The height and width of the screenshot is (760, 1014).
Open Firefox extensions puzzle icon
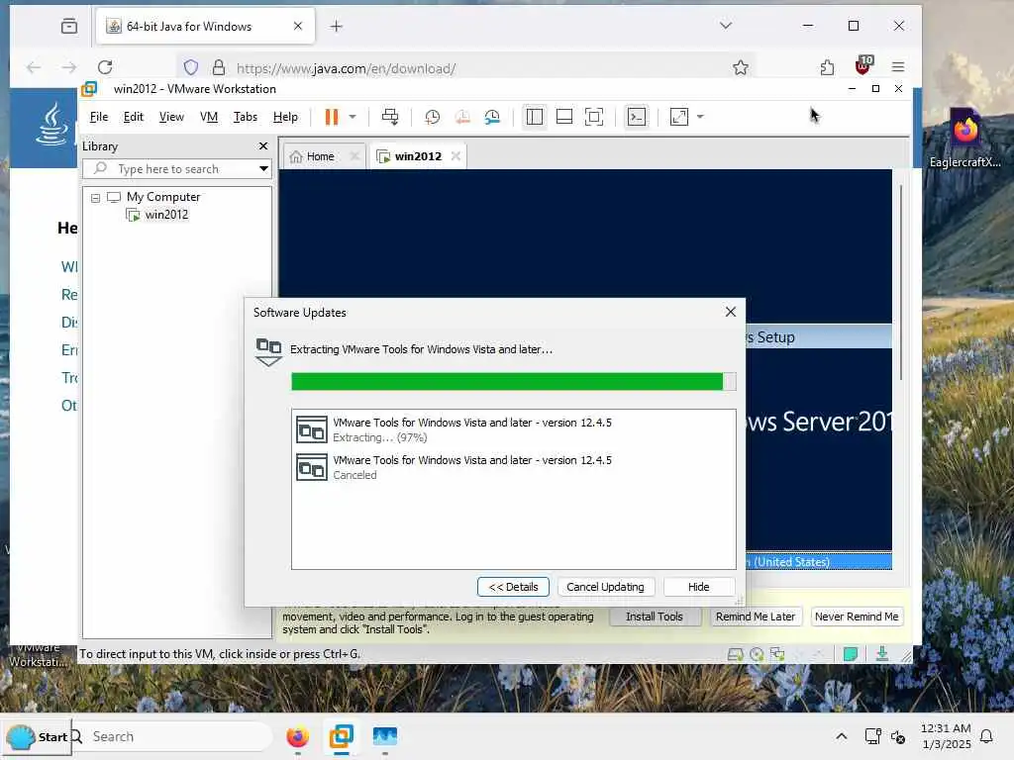(827, 67)
